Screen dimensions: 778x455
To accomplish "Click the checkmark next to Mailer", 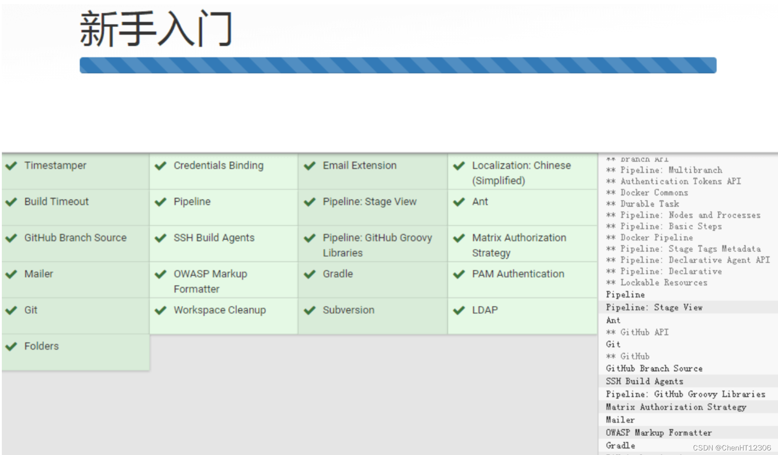I will 11,274.
